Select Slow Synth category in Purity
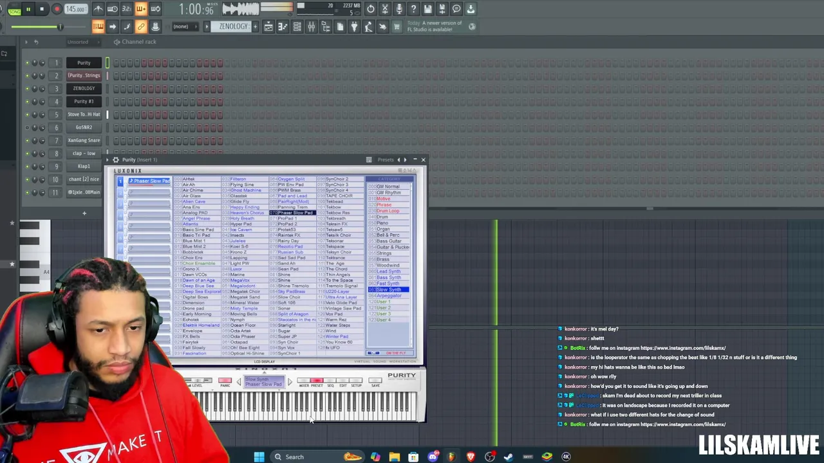Image resolution: width=824 pixels, height=463 pixels. (388, 289)
